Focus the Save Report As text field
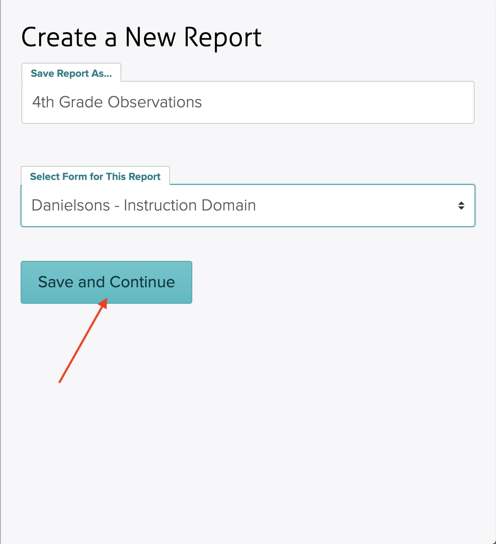Viewport: 496px width, 544px height. click(x=248, y=102)
